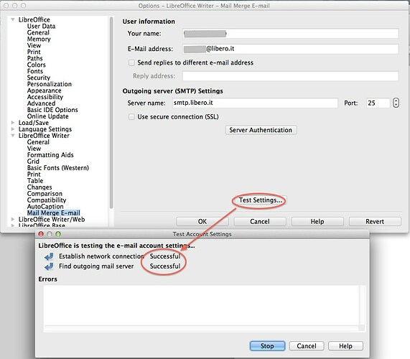Open the Appearance options page

pos(45,90)
